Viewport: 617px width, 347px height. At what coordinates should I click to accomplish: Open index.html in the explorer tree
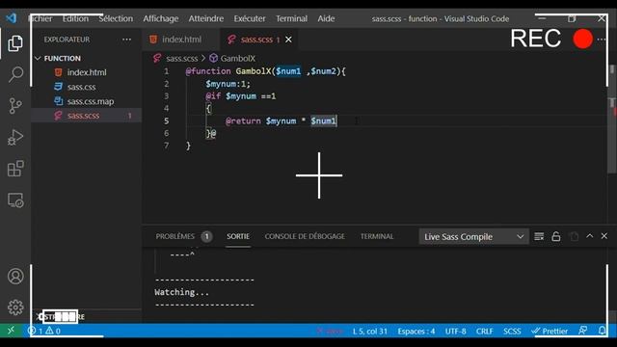(x=86, y=72)
